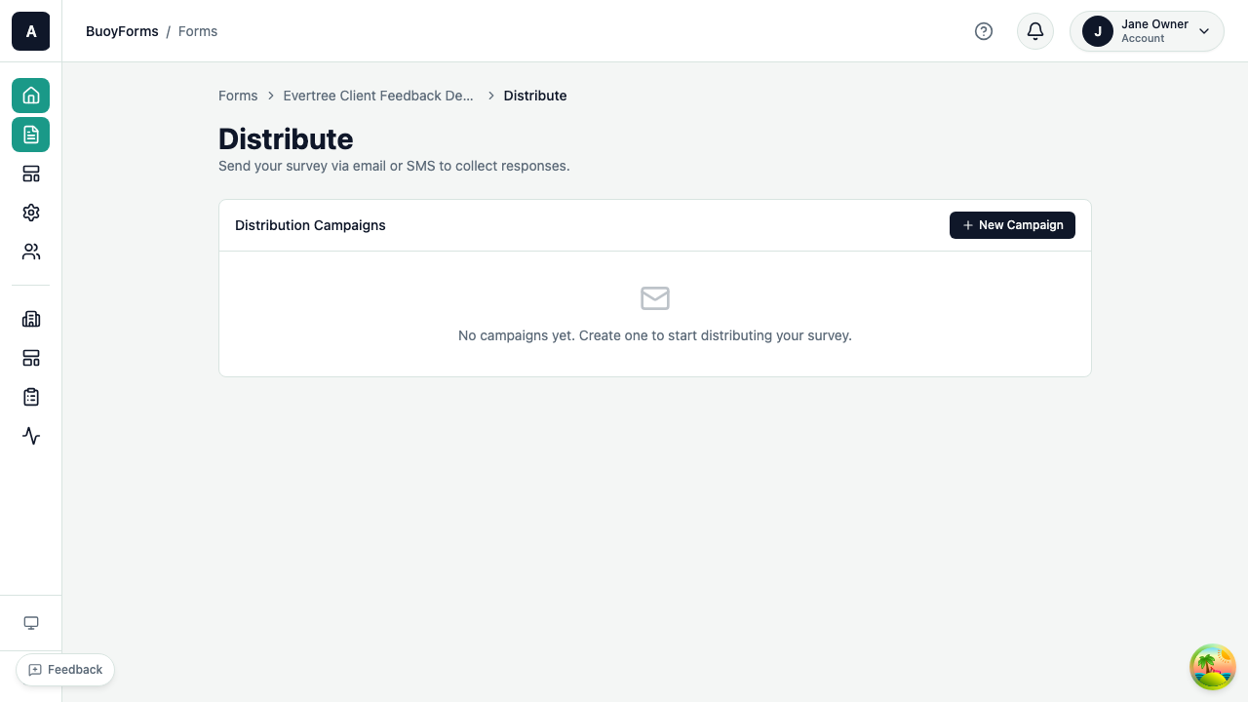The height and width of the screenshot is (702, 1248).
Task: Click the activity pulse icon in sidebar
Action: (30, 436)
